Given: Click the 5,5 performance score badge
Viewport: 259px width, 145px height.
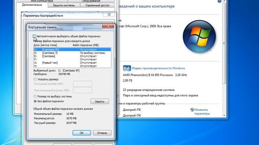Looking at the screenshot, I should point(127,68).
